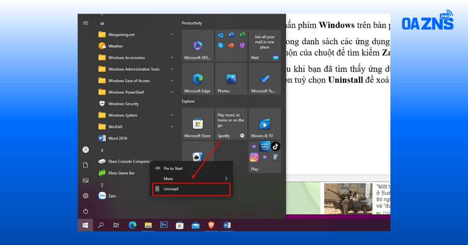
Task: Click the taskbar Search magnifier
Action: click(x=101, y=225)
